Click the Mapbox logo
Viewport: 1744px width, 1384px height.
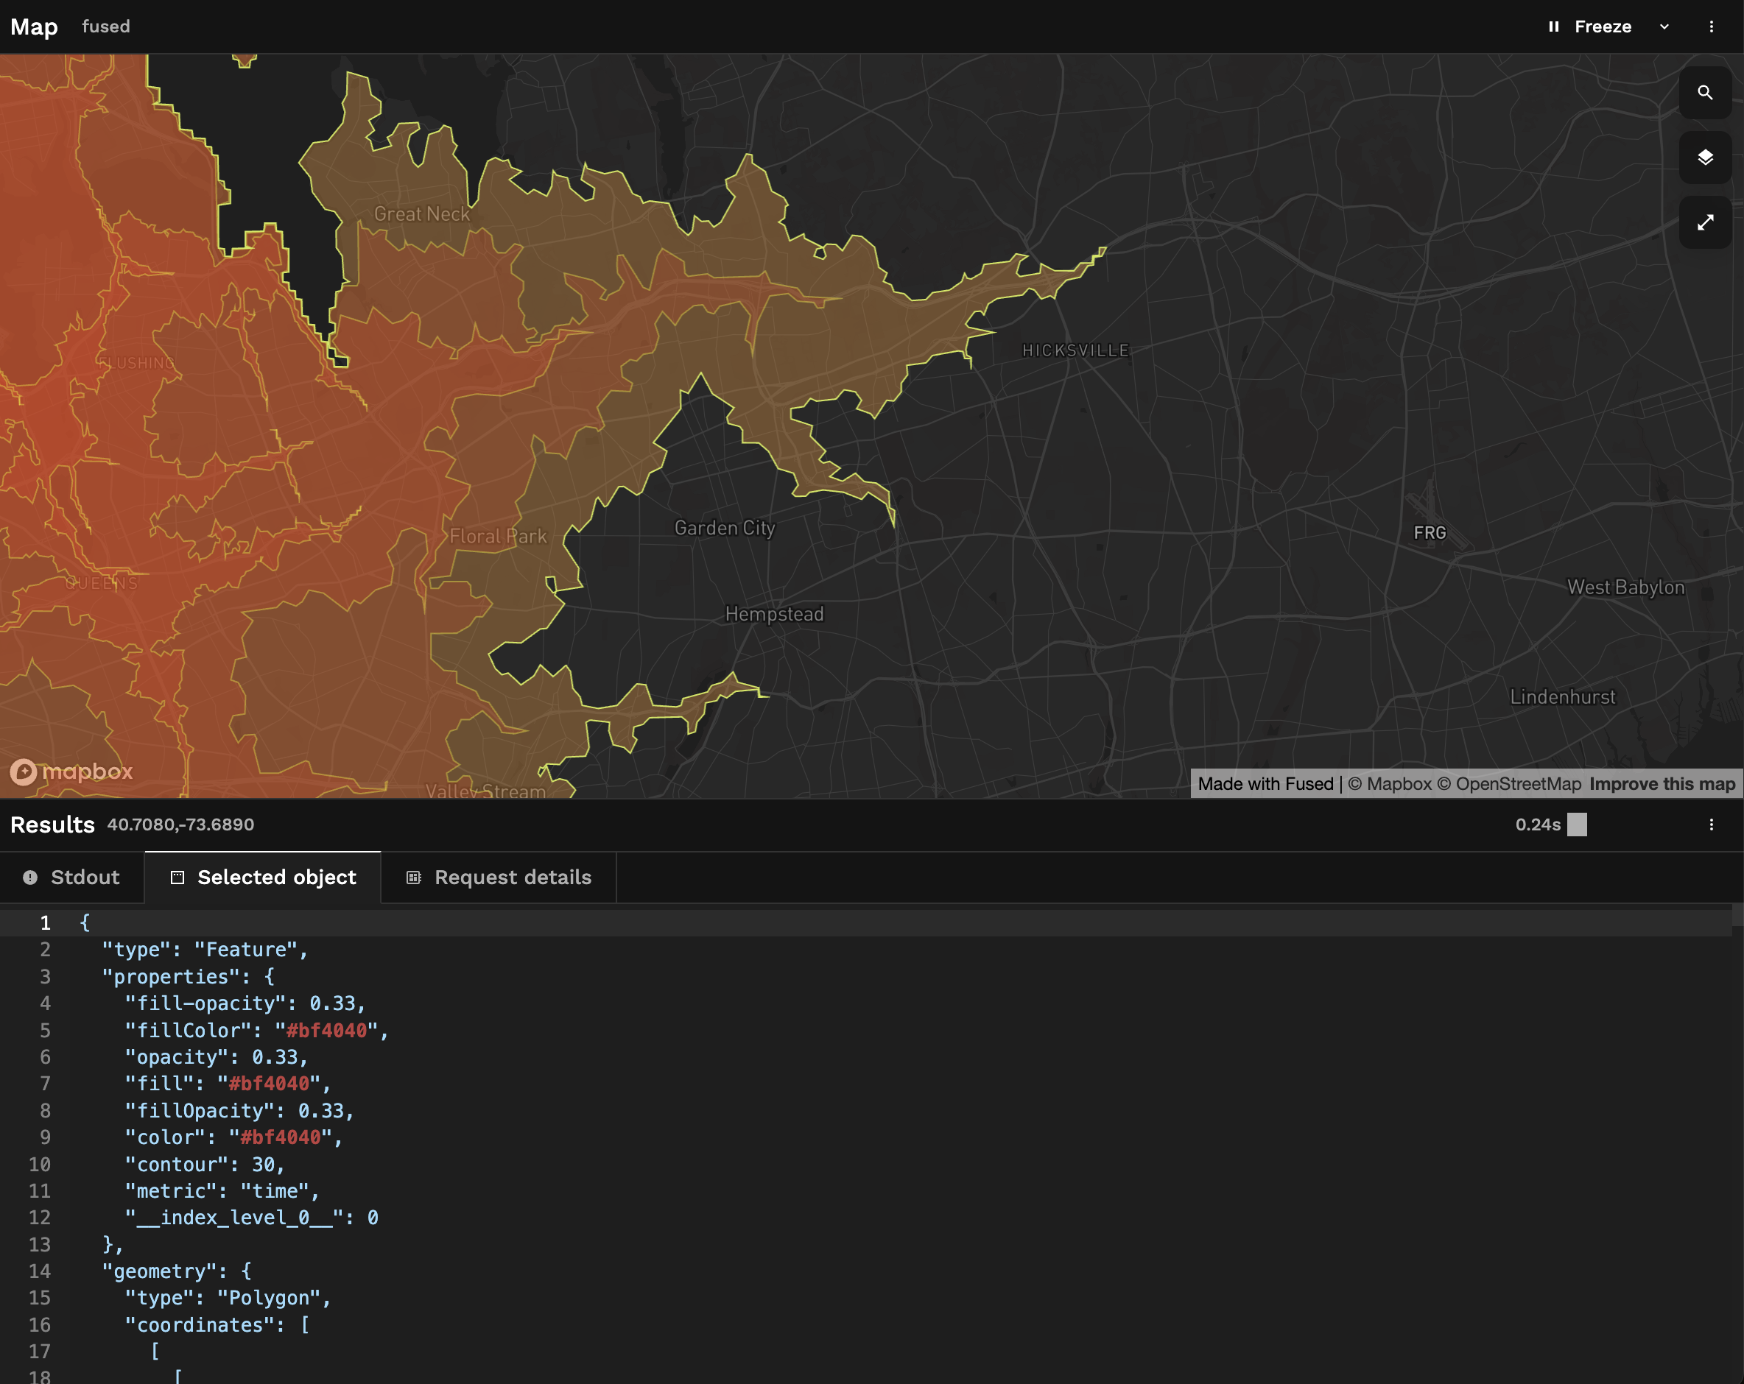(x=71, y=772)
